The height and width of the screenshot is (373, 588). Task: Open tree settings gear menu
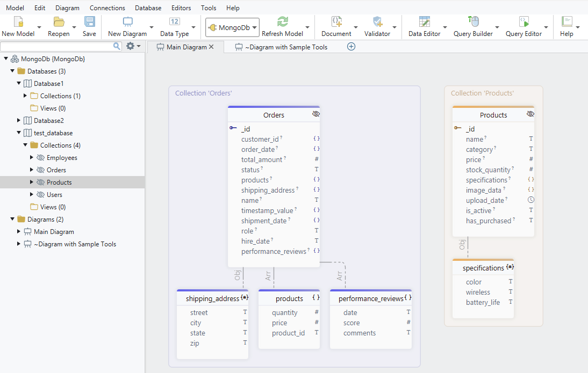[133, 46]
